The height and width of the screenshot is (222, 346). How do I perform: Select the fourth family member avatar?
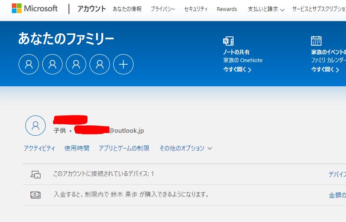click(x=100, y=64)
